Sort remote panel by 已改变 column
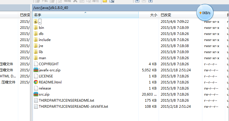This screenshot has height=121, width=229. tap(181, 15)
